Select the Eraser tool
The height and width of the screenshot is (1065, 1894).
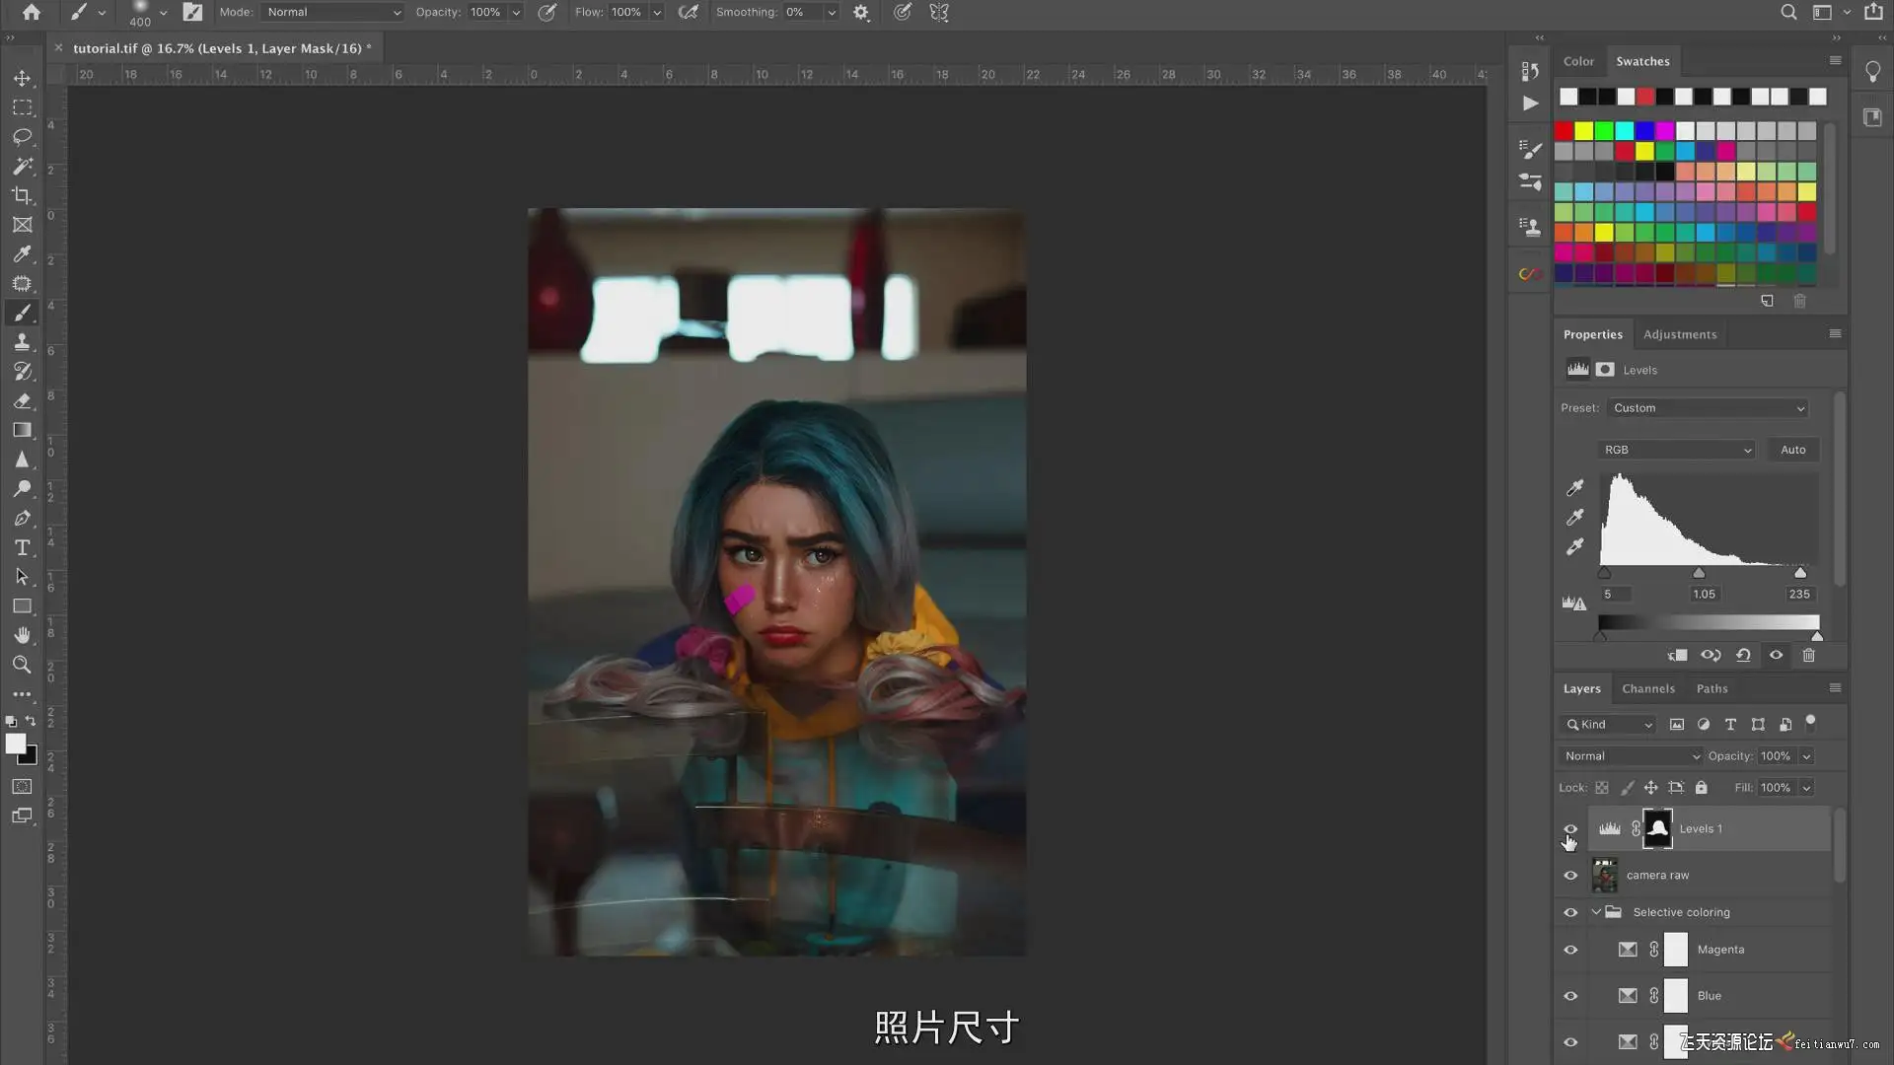pos(22,400)
